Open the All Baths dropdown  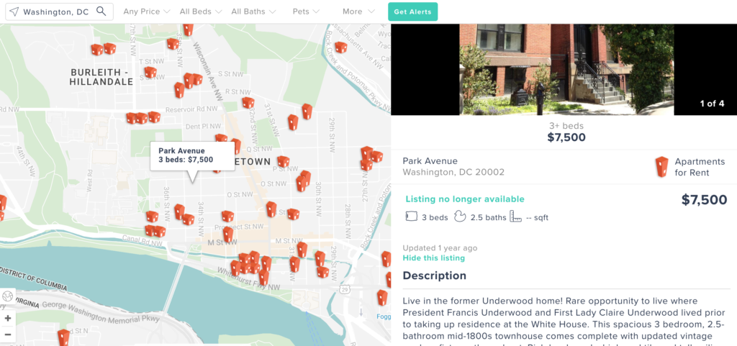tap(253, 12)
